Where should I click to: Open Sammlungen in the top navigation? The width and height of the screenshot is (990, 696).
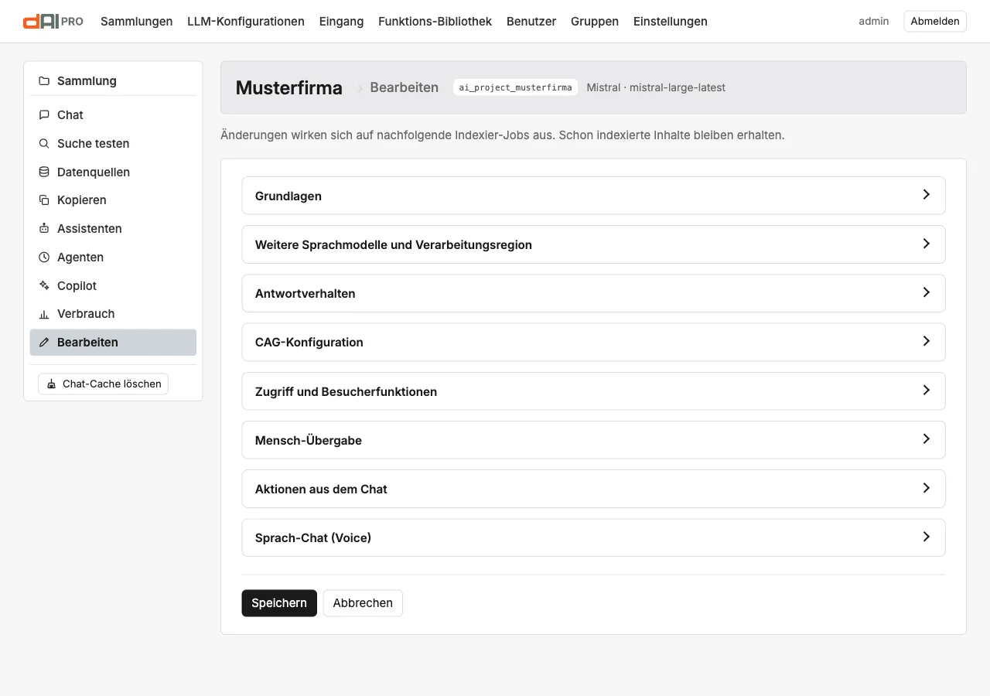(137, 22)
